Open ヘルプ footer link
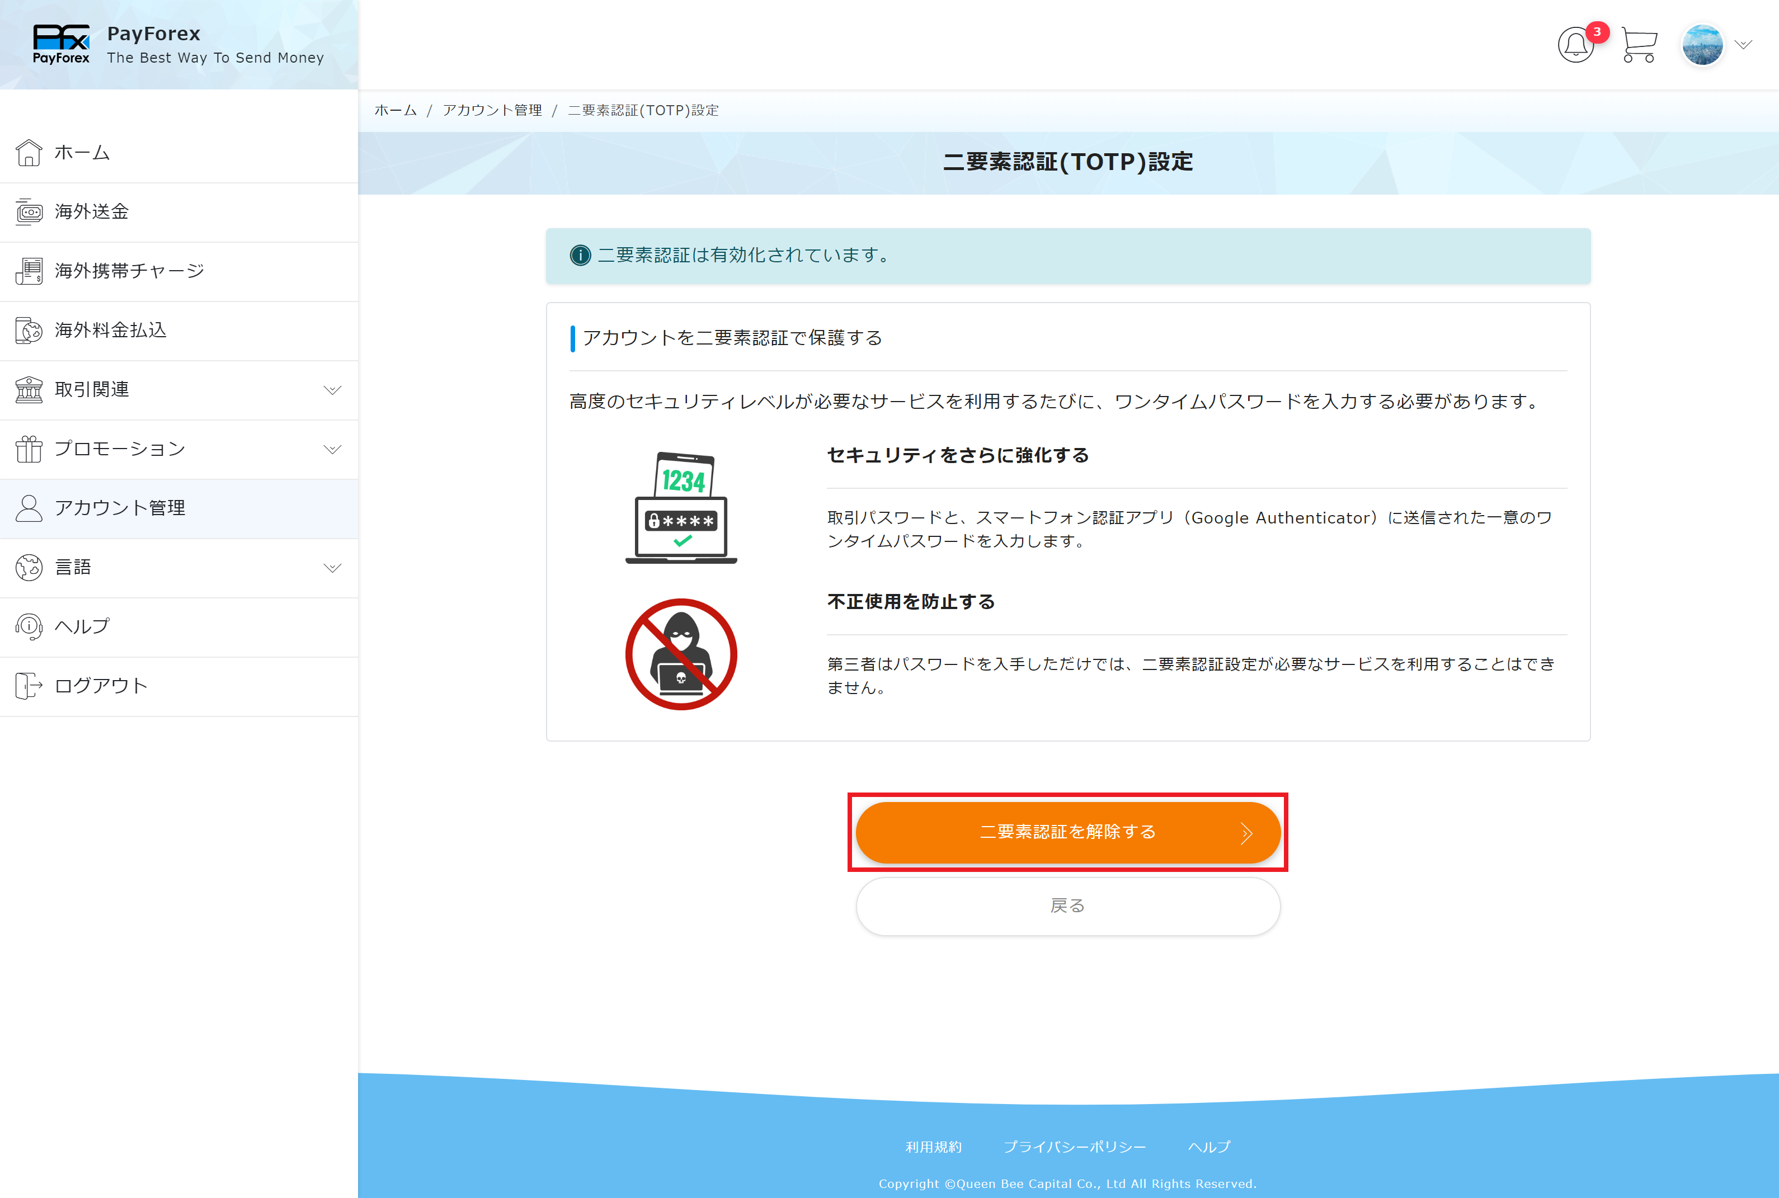1779x1198 pixels. 1209,1147
